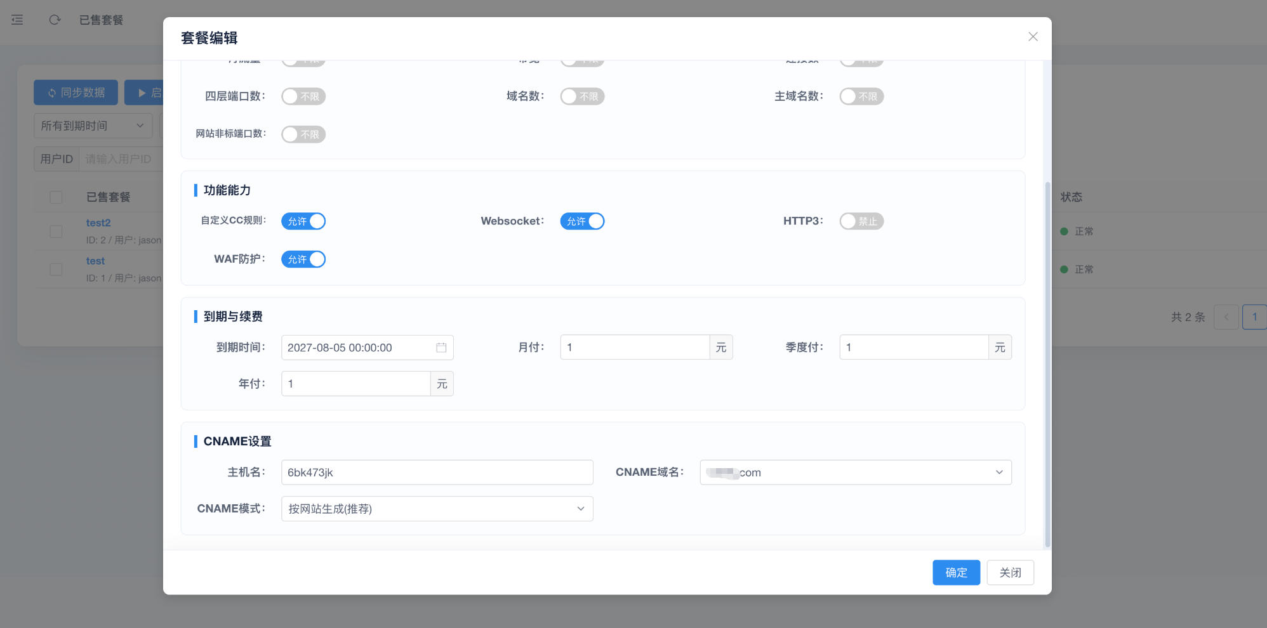This screenshot has height=628, width=1267.
Task: Close the 套餐编辑 dialog with X icon
Action: (x=1033, y=37)
